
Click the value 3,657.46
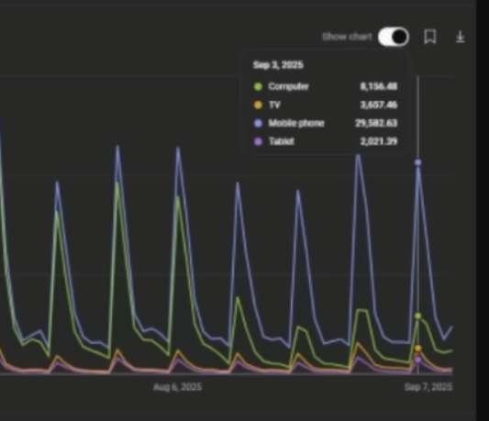coord(379,105)
